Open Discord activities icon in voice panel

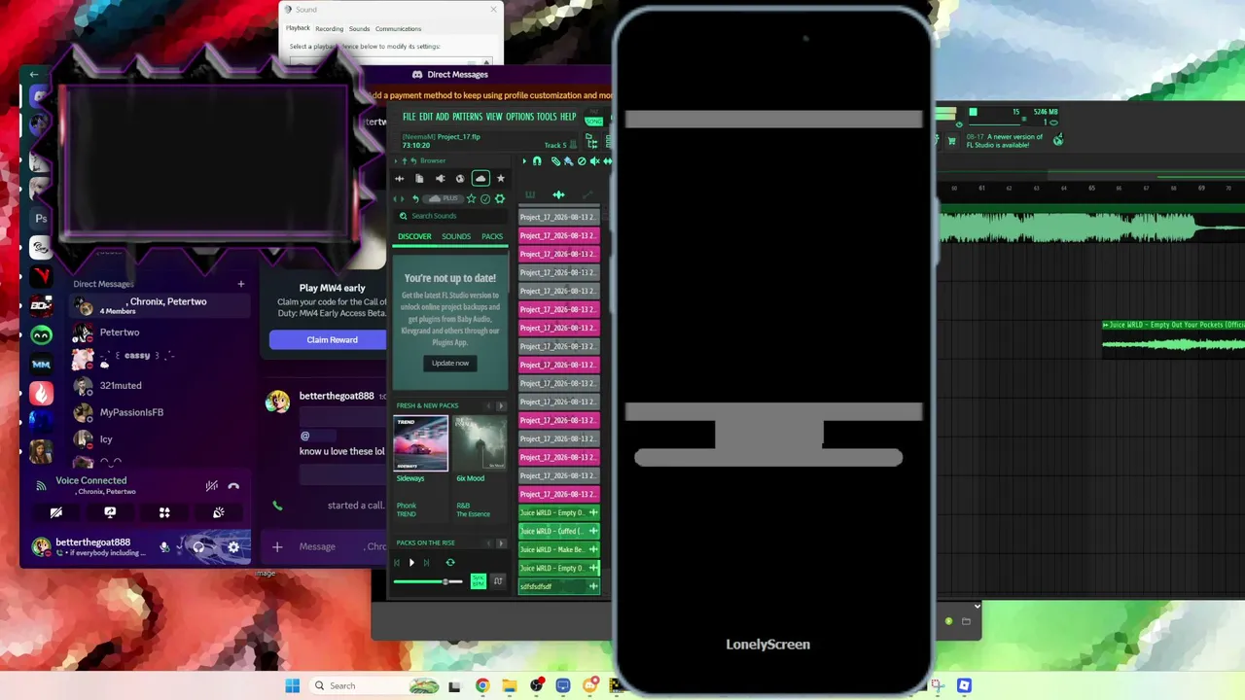164,512
